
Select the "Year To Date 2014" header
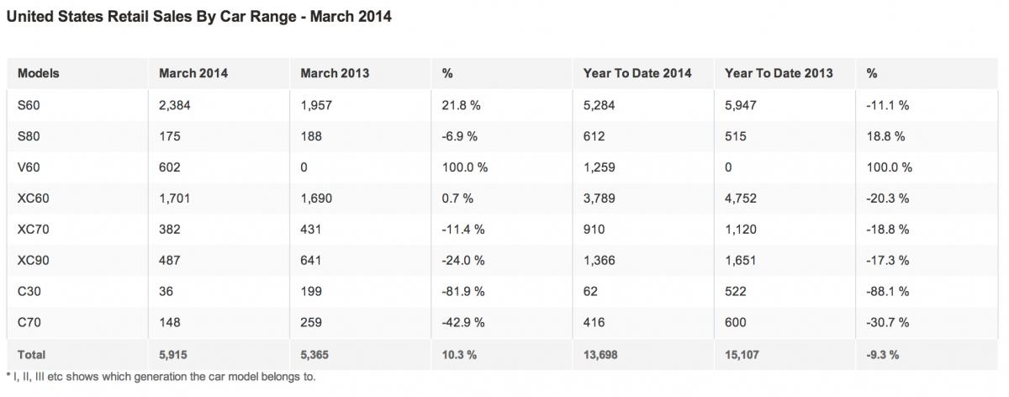[637, 73]
